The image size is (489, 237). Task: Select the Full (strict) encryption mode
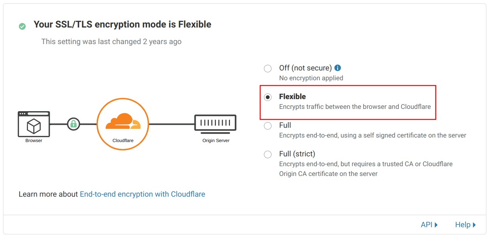pyautogui.click(x=268, y=154)
